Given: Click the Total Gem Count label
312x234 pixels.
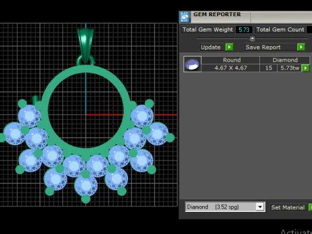Looking at the screenshot, I should (x=280, y=29).
